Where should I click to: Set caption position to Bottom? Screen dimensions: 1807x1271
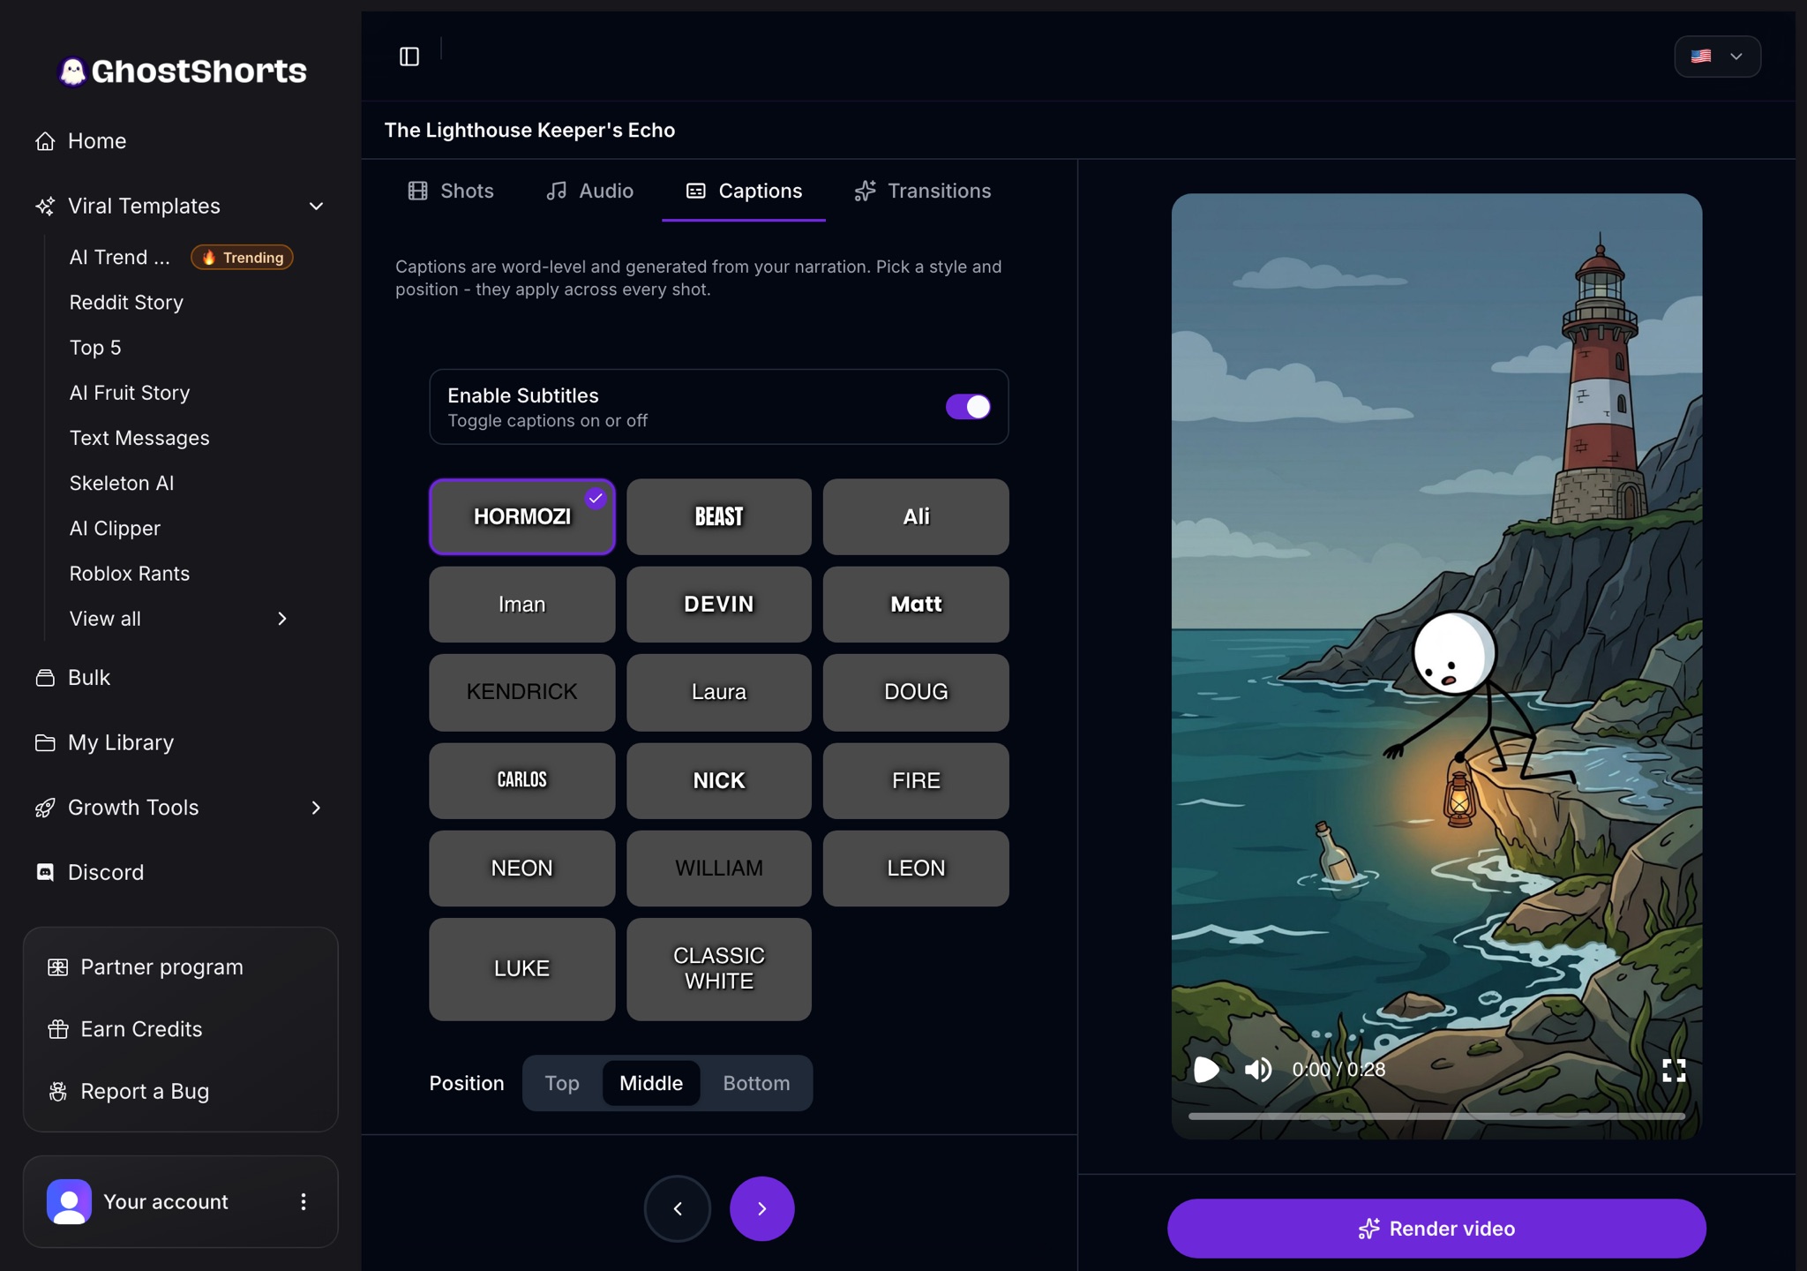(756, 1083)
